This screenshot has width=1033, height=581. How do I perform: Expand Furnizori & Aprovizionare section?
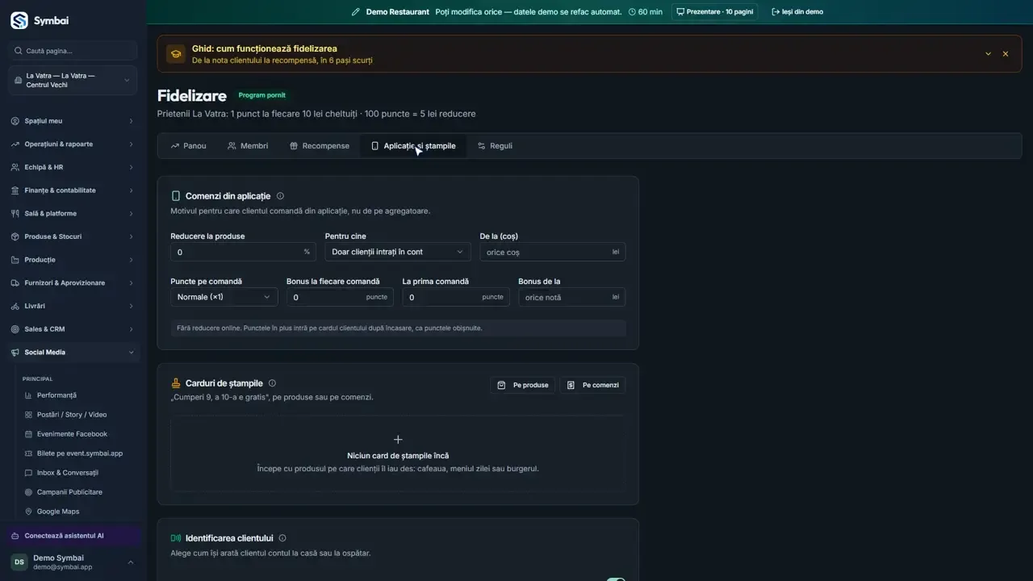pos(73,283)
